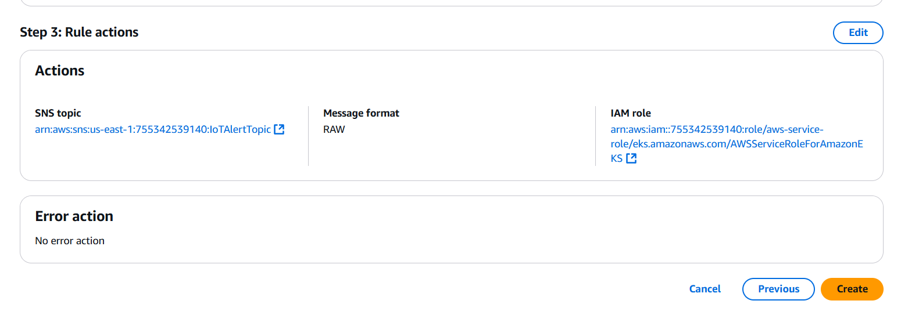901x315 pixels.
Task: Select the 'No error action' text
Action: (70, 241)
